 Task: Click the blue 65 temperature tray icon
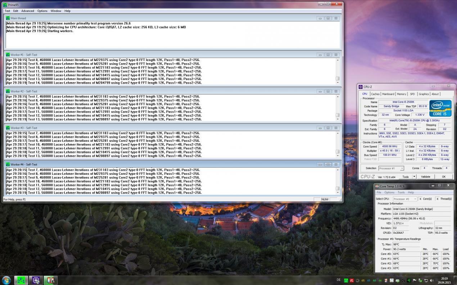369,280
